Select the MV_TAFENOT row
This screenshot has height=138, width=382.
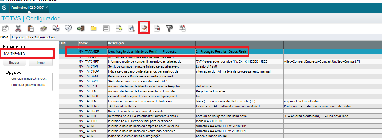(x=220, y=96)
